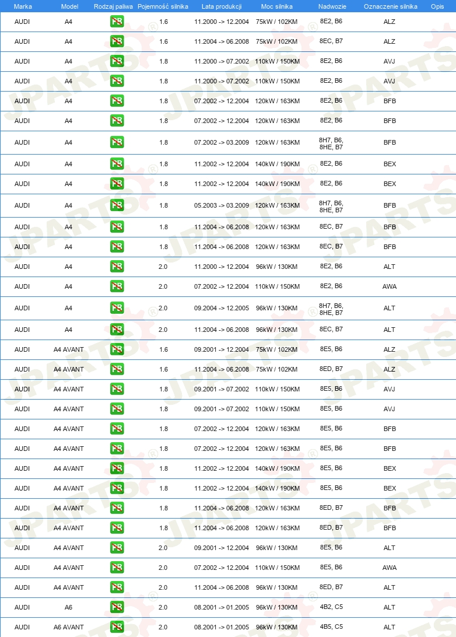This screenshot has height=637, width=456.
Task: Click fuel icon in the A6 4B2, C5 row
Action: pos(117,607)
